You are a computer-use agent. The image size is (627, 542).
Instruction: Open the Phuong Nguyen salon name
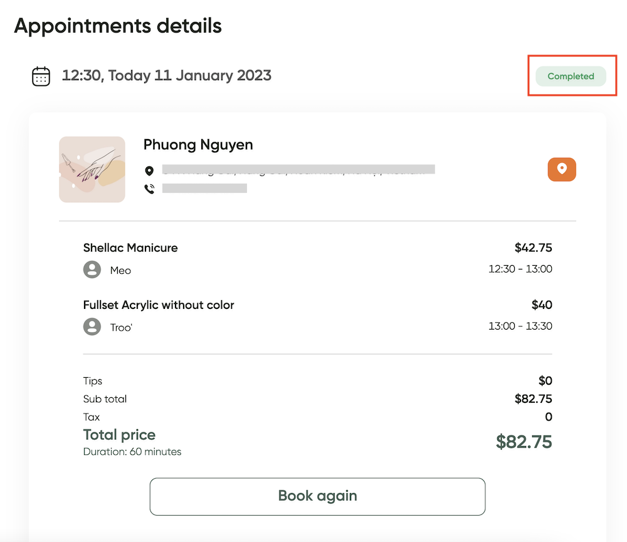pos(198,145)
